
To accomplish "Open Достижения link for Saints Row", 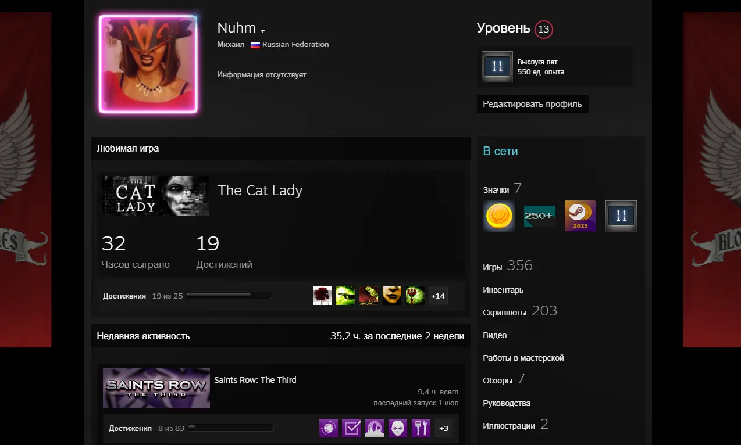I will point(130,428).
